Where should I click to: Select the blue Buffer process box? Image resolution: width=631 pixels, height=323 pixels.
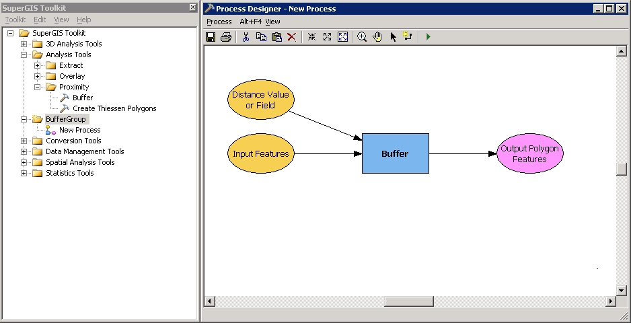tap(395, 153)
